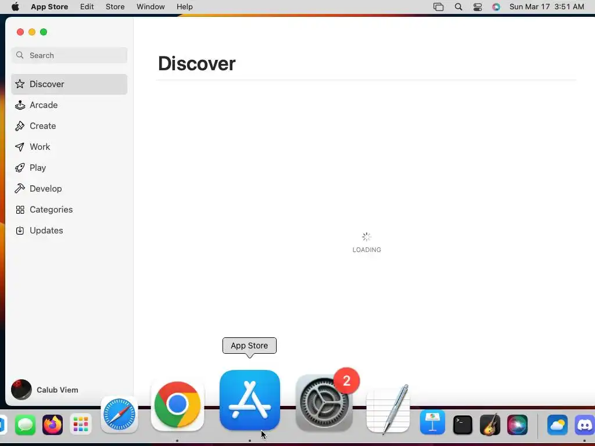Launch Safari from the Dock
Viewport: 595px width, 446px height.
[x=119, y=415]
